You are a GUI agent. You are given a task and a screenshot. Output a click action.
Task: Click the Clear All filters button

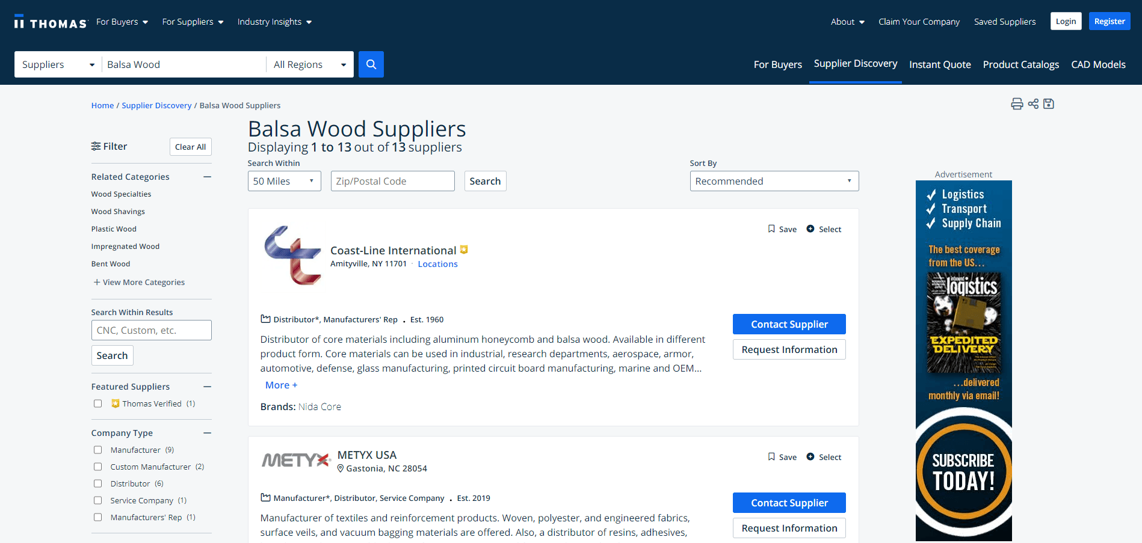click(190, 147)
